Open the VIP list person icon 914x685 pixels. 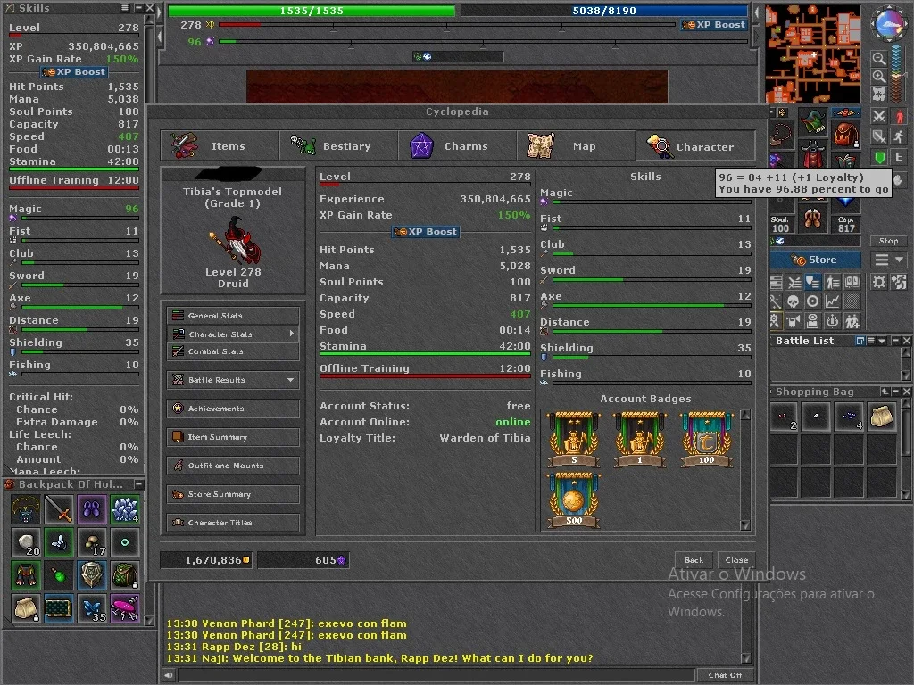click(833, 283)
